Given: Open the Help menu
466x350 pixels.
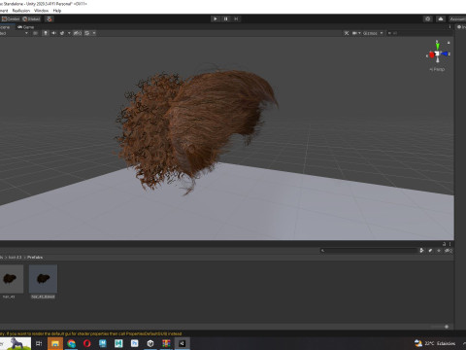Looking at the screenshot, I should click(57, 11).
